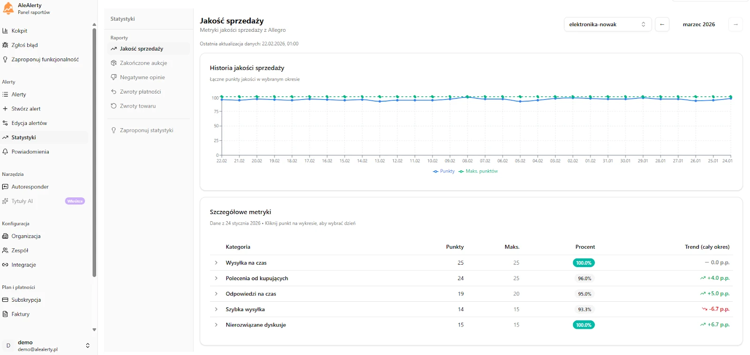750x355 pixels.
Task: Click the AleAlerty bell logo icon
Action: [8, 8]
